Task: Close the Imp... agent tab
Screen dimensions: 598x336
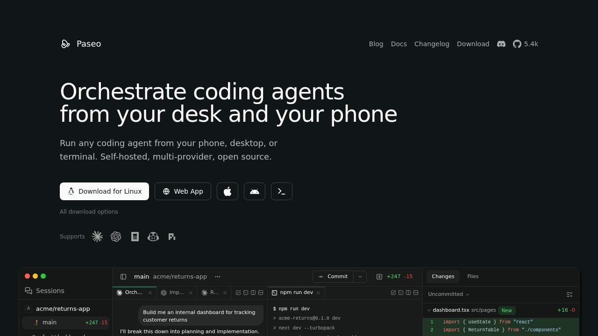Action: 191,293
